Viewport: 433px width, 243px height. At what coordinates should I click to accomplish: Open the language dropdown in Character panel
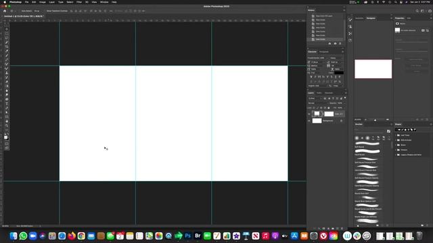point(318,86)
